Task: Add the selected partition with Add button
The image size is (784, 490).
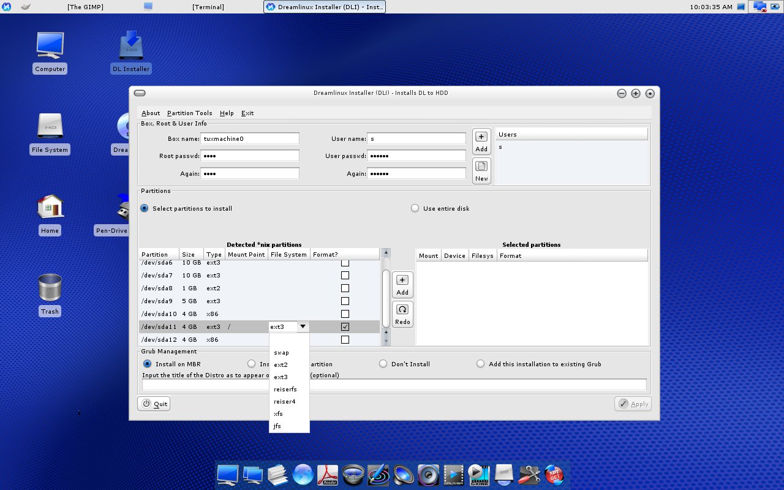Action: coord(402,285)
